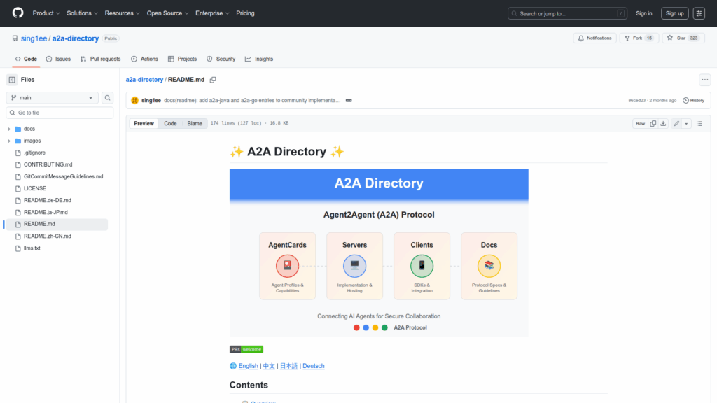Open more file actions ellipsis menu

pos(704,80)
